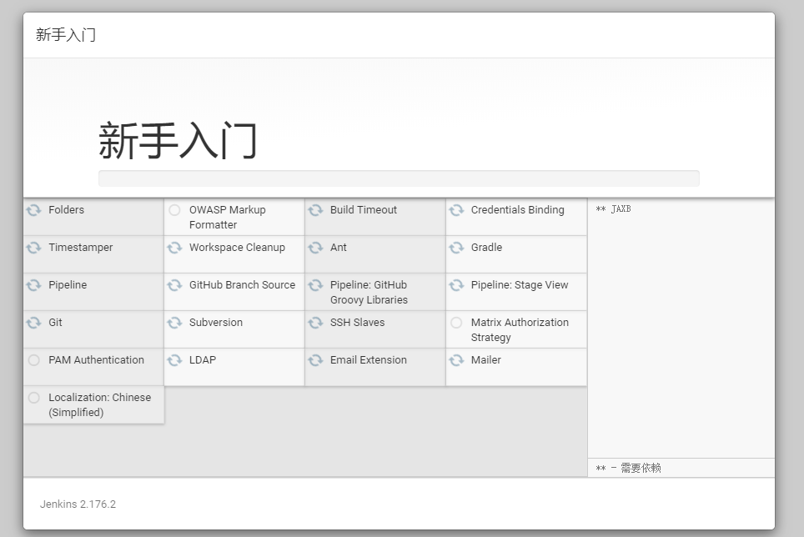The width and height of the screenshot is (804, 537).
Task: Click sync icon beside Pipeline: Stage View
Action: click(456, 285)
